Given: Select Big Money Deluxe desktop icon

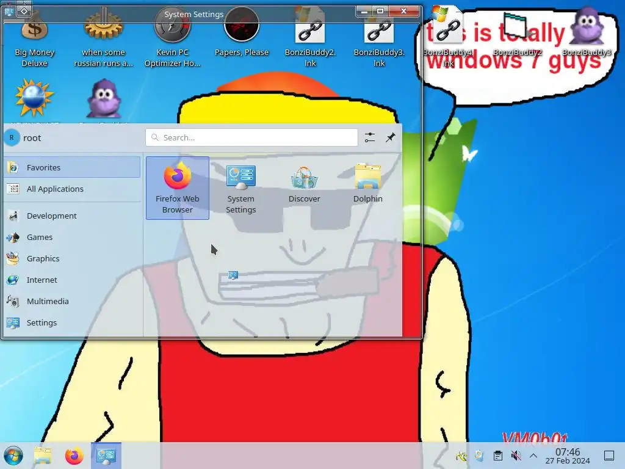Looking at the screenshot, I should (x=35, y=38).
